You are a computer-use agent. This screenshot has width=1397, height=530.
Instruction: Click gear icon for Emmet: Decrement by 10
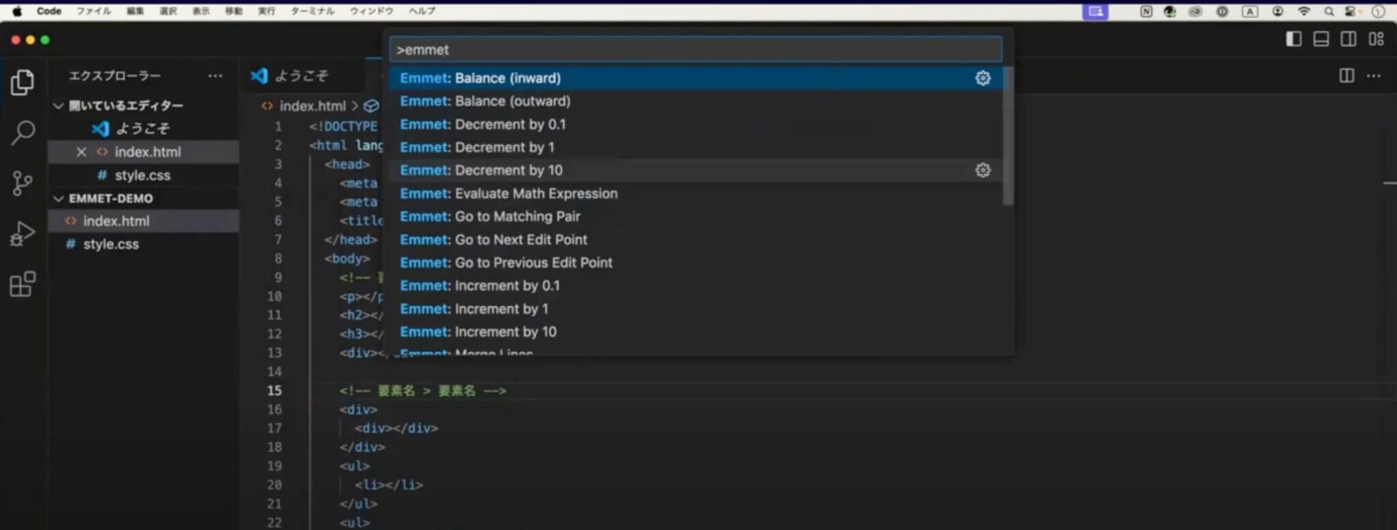(982, 170)
